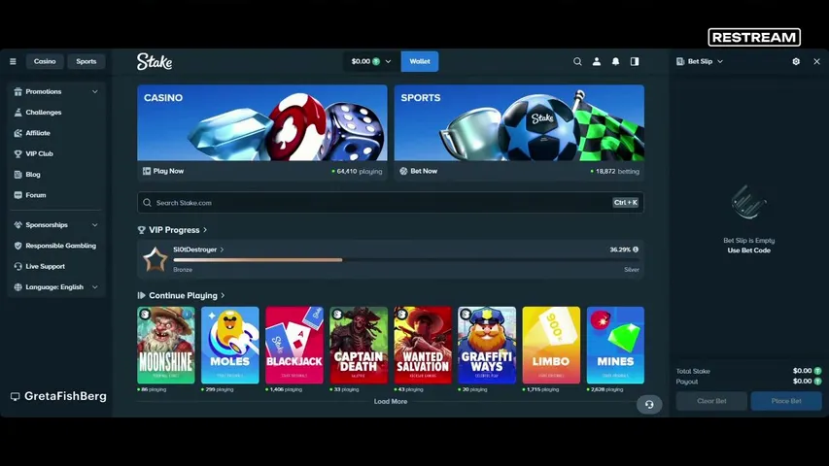Open the Limbo game thumbnail

[551, 345]
